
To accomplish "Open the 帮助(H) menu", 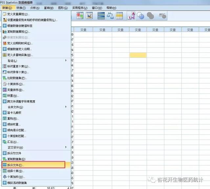I will point(111,8).
